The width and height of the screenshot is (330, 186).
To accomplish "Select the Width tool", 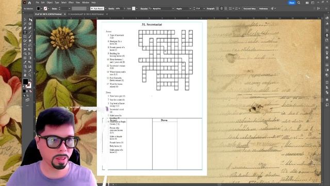I will click(x=25, y=50).
